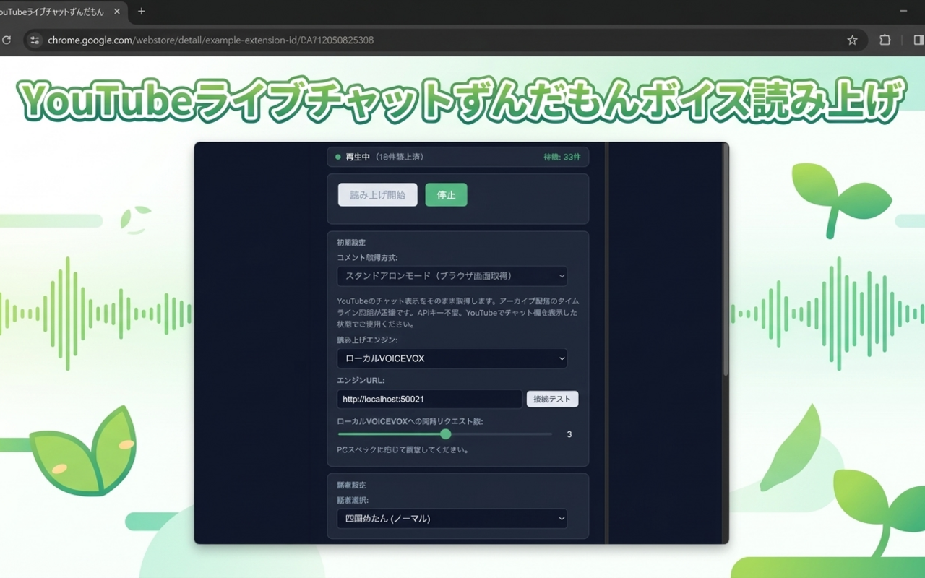Select the YouTubeライブチャットずんだもん browser tab
The image size is (925, 578).
(61, 12)
